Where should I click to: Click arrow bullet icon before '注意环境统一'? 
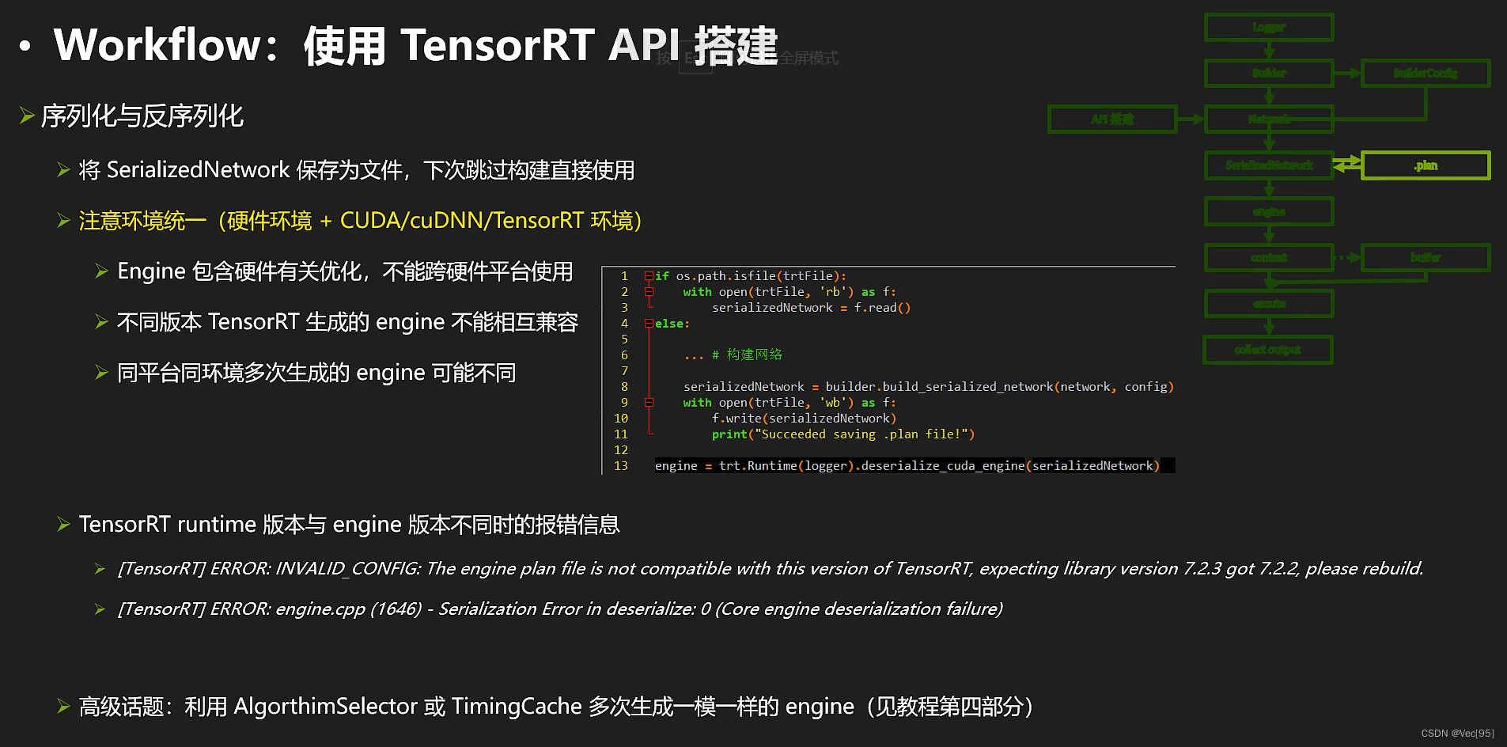pos(64,221)
